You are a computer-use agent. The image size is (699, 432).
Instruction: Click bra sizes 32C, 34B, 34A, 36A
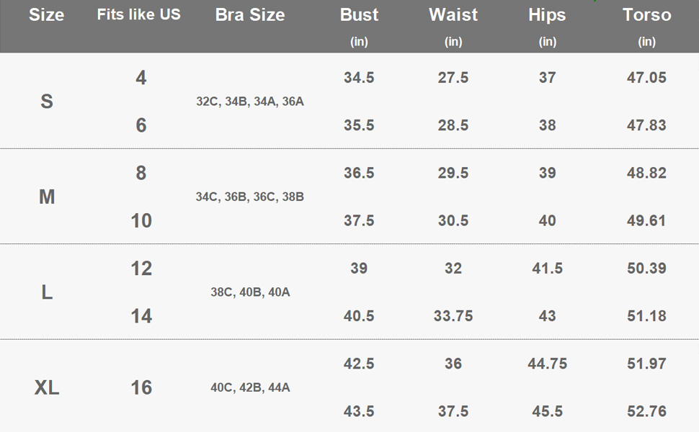click(249, 102)
